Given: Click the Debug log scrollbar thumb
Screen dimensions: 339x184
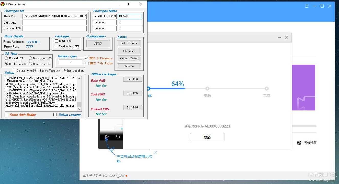Looking at the screenshot, I should pyautogui.click(x=79, y=104).
